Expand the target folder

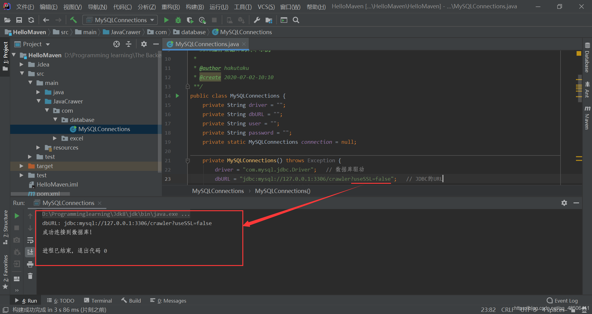point(21,166)
